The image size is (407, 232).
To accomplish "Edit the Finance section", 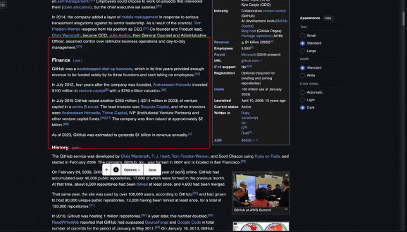I will point(78,61).
